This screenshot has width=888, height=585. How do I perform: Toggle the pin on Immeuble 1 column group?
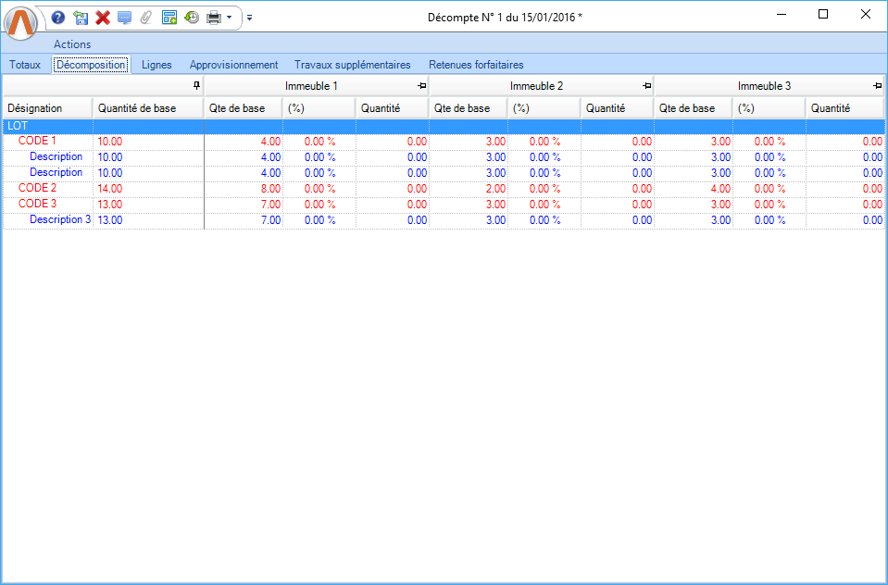(421, 86)
